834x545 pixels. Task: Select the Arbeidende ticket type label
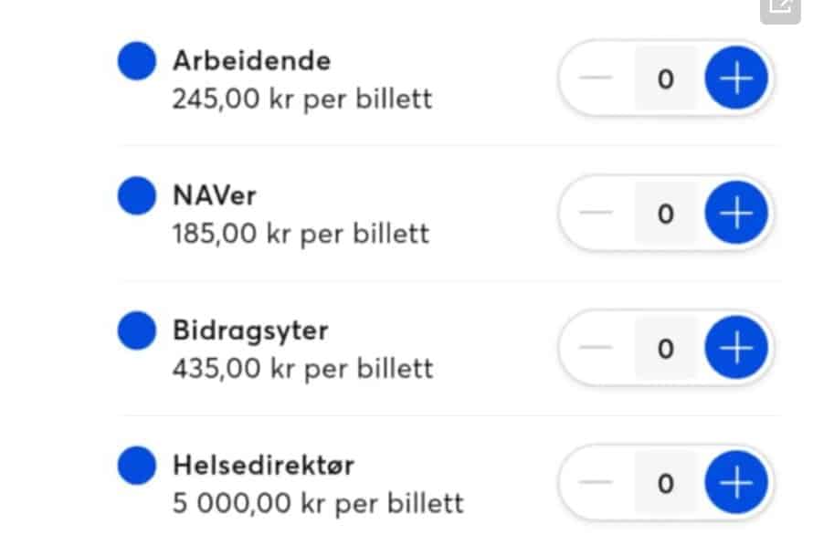[x=251, y=61]
